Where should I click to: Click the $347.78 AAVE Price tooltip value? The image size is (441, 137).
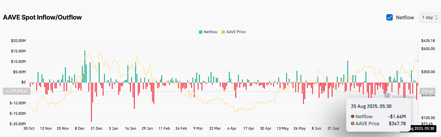pyautogui.click(x=397, y=124)
